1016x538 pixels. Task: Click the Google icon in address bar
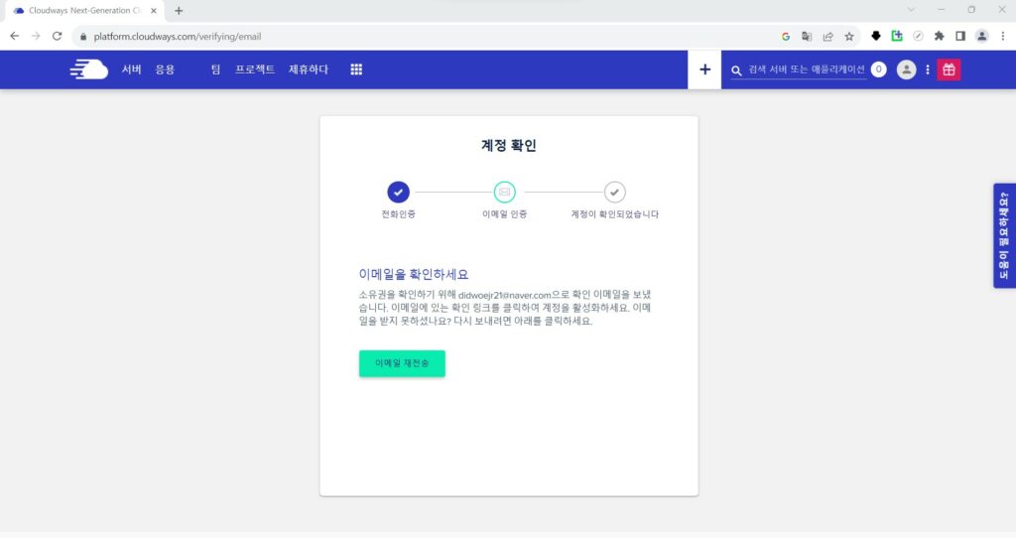point(786,37)
